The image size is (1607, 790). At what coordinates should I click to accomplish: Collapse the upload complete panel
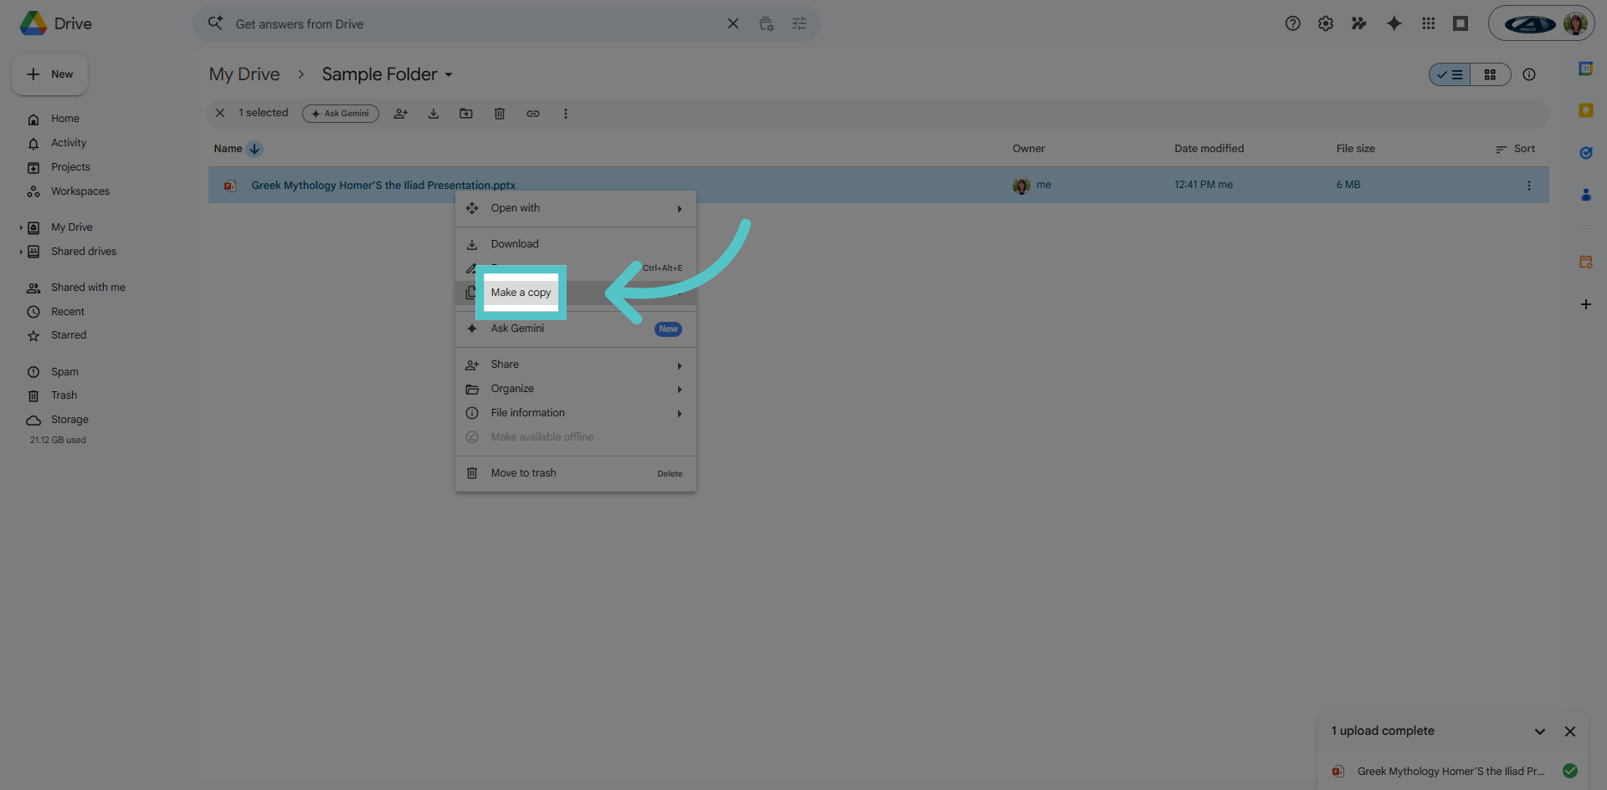[x=1540, y=731]
